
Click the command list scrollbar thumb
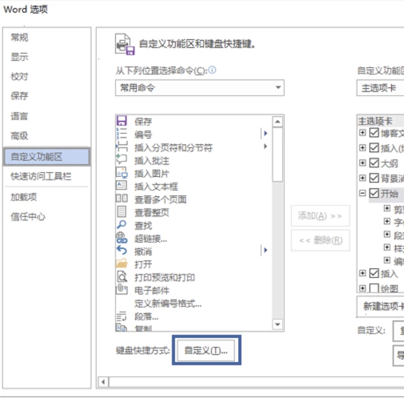pyautogui.click(x=277, y=154)
